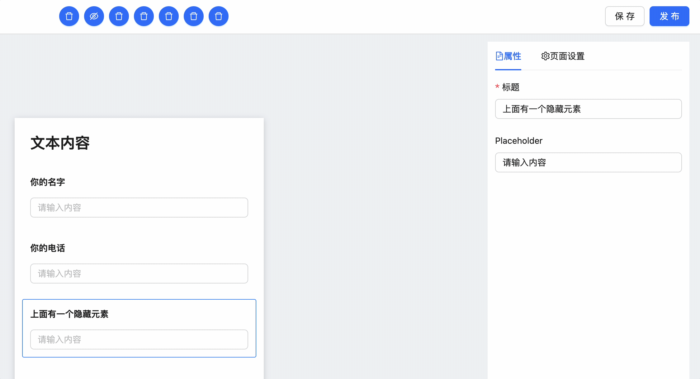Open the 页面设置 page settings tab
Image resolution: width=700 pixels, height=379 pixels.
(x=567, y=56)
